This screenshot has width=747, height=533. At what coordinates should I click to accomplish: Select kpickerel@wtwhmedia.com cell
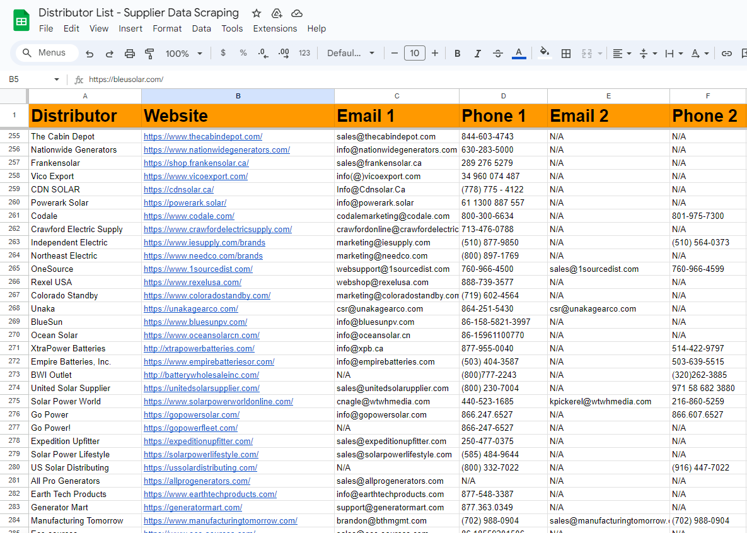(x=608, y=401)
